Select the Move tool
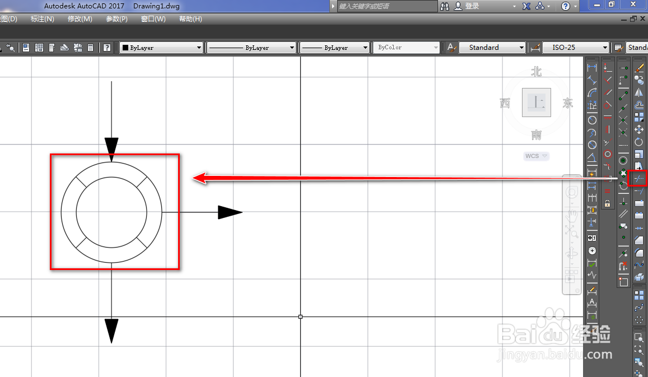The height and width of the screenshot is (377, 648). tap(639, 130)
